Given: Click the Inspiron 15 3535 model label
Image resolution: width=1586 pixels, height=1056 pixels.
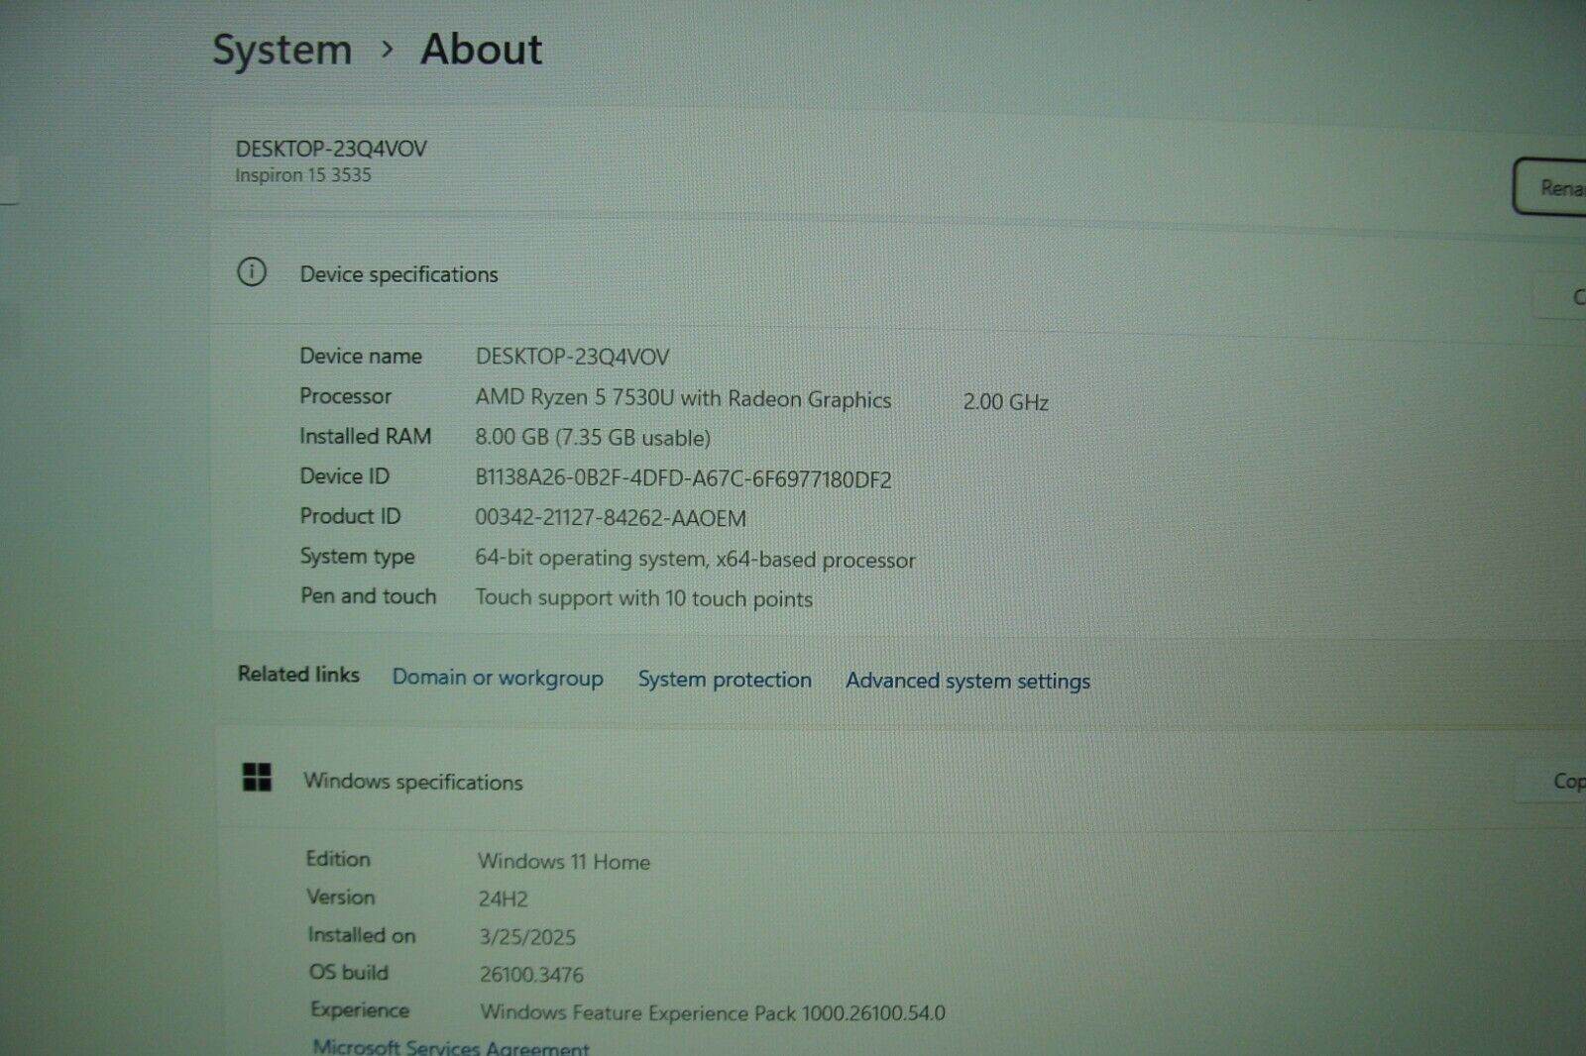Looking at the screenshot, I should point(301,174).
